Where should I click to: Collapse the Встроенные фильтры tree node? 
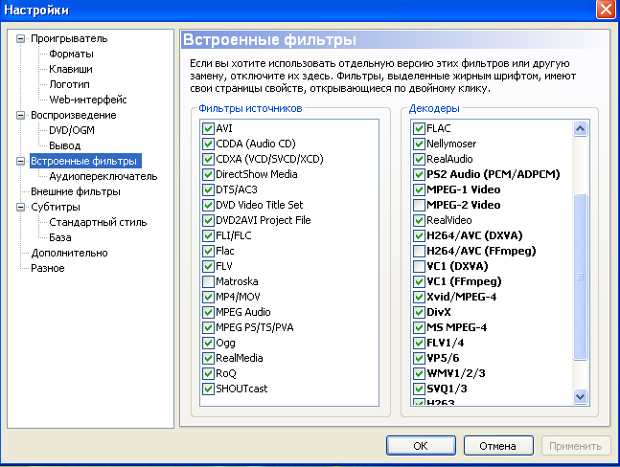pos(20,161)
